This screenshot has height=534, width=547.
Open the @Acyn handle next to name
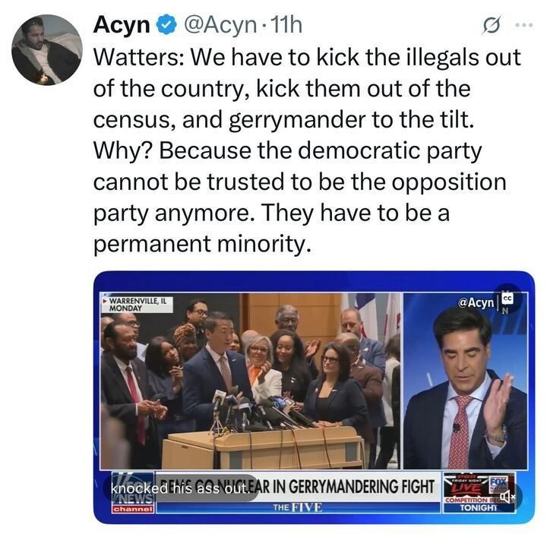pos(219,25)
